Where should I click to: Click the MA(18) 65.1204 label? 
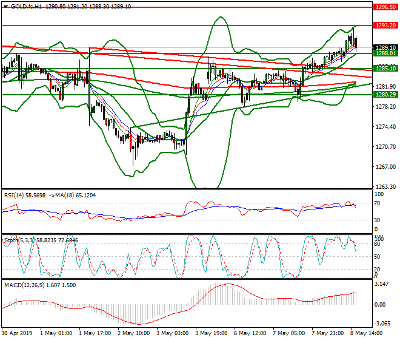pyautogui.click(x=75, y=195)
